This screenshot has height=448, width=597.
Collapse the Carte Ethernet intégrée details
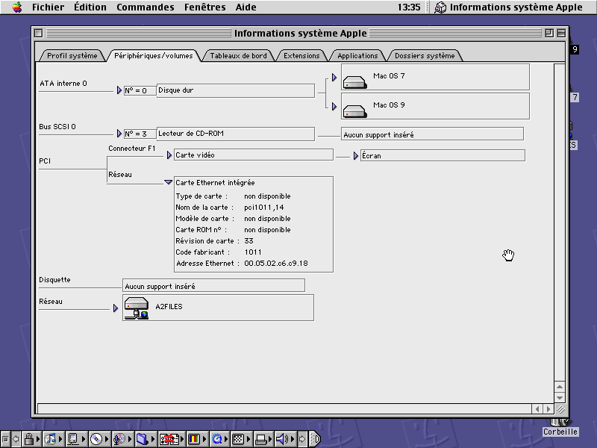(169, 182)
